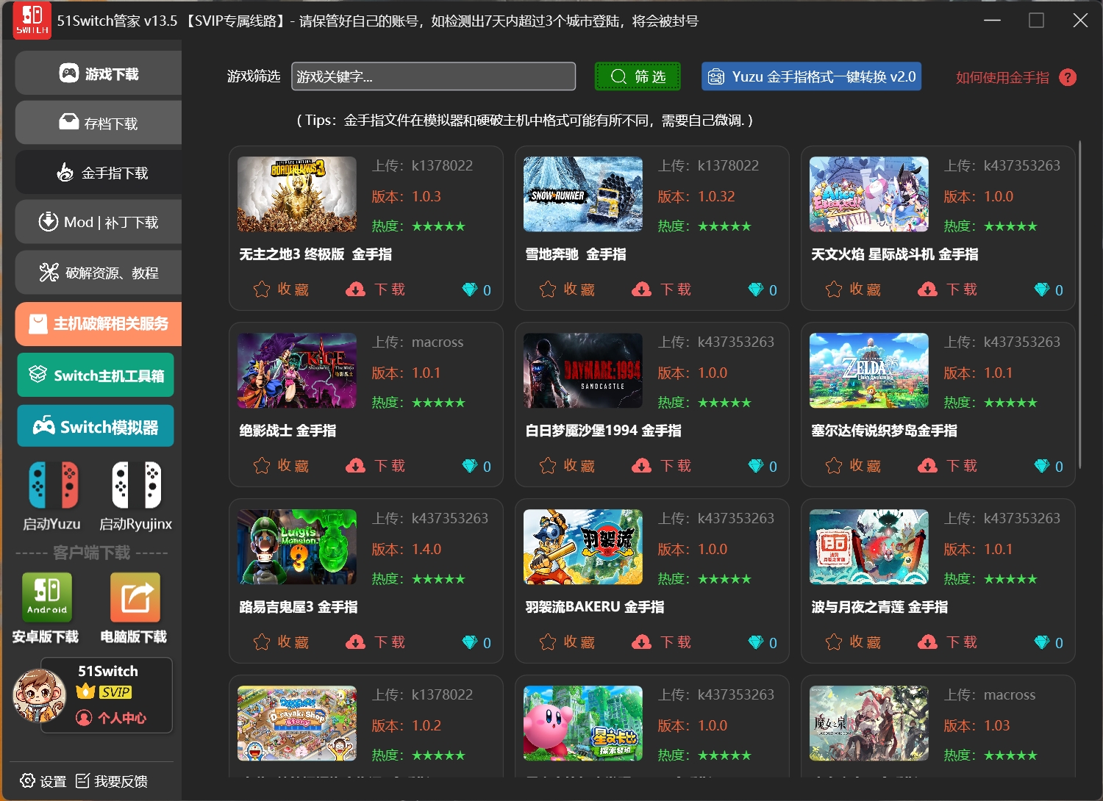The height and width of the screenshot is (801, 1103).
Task: Download 羽製流BAKERU 金手指 via cloud icon
Action: coord(641,642)
